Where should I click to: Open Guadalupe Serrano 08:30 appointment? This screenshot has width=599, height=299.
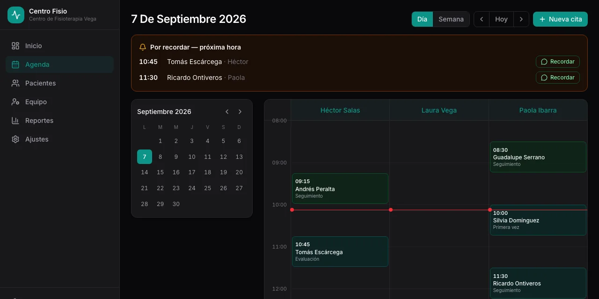[538, 157]
